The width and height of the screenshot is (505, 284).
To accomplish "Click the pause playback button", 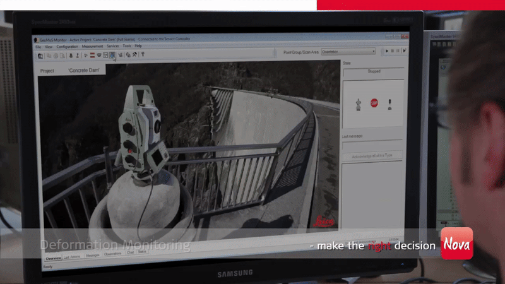I will [x=398, y=51].
